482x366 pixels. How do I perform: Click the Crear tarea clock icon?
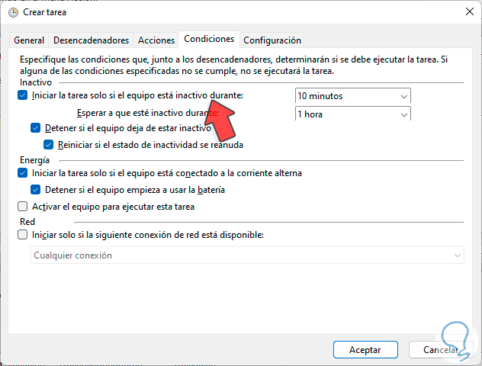(12, 12)
